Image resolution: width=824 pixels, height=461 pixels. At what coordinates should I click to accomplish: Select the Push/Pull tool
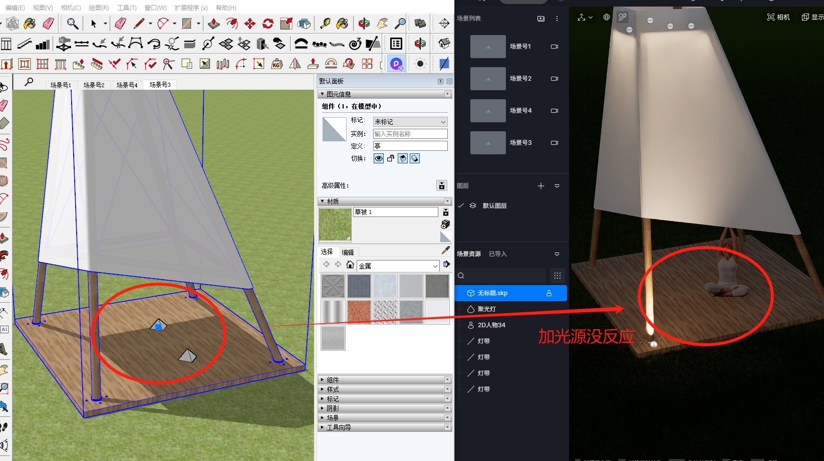click(214, 24)
